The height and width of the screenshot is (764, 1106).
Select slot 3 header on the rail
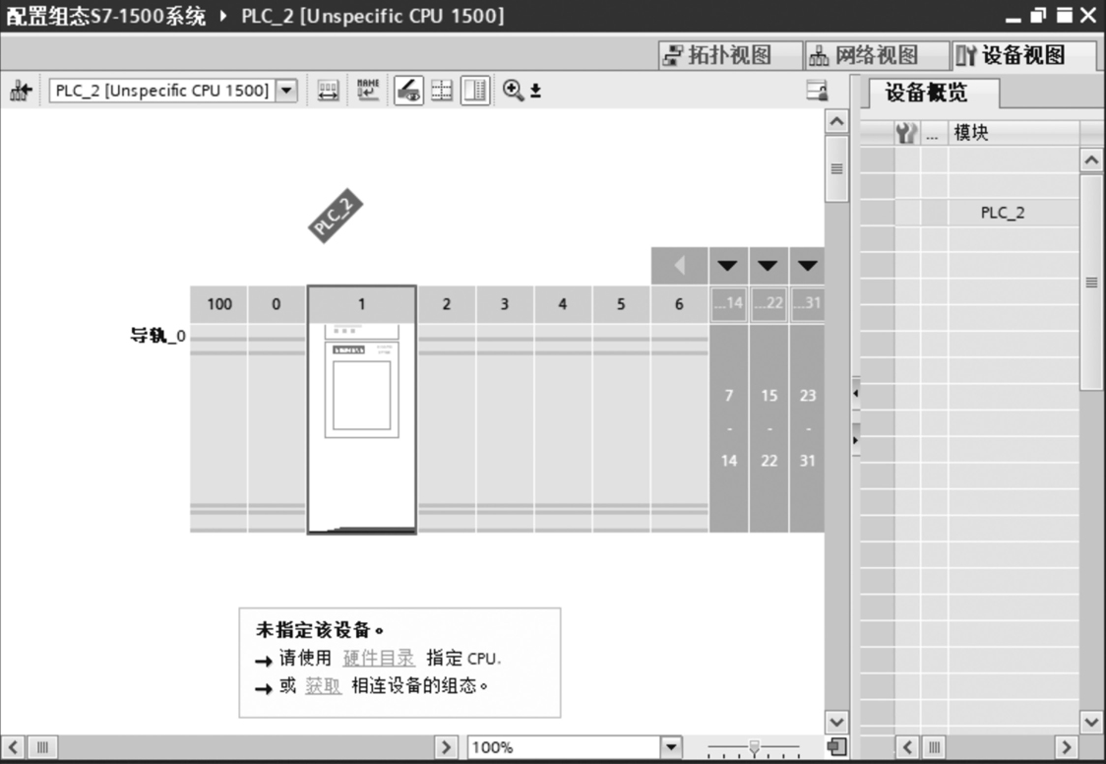click(505, 304)
